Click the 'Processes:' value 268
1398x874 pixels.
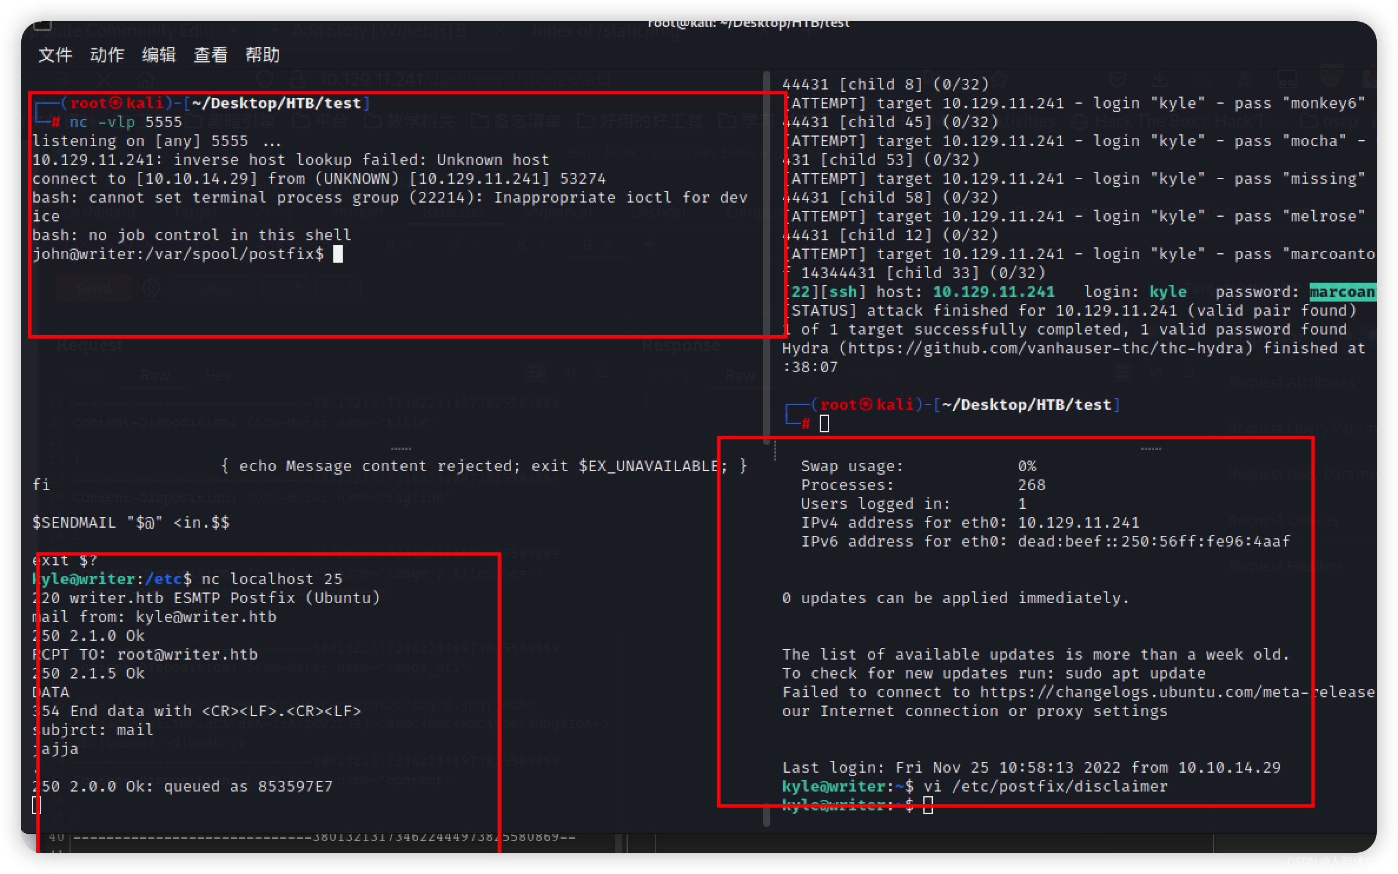[x=1031, y=485]
